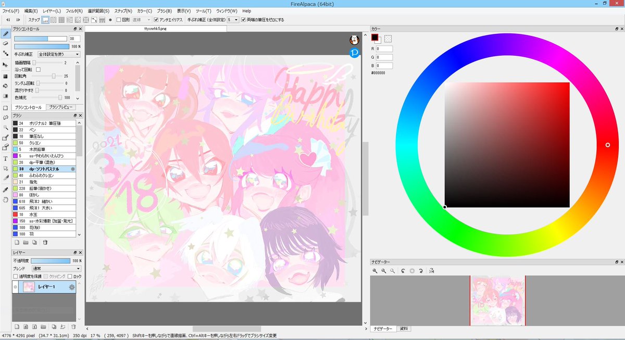Viewport: 625px width, 340px height.
Task: Rotate the canvas left in the Navigator
Action: [x=403, y=271]
